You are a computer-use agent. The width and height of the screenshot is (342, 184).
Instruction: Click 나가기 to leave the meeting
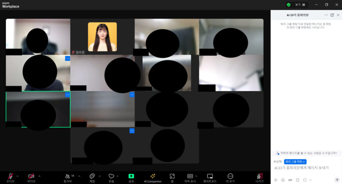click(260, 176)
